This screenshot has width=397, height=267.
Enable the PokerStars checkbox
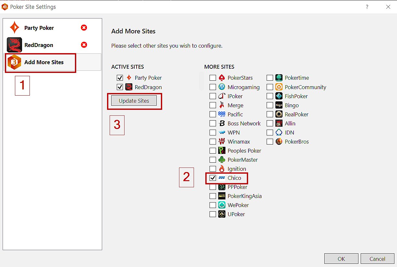(213, 78)
